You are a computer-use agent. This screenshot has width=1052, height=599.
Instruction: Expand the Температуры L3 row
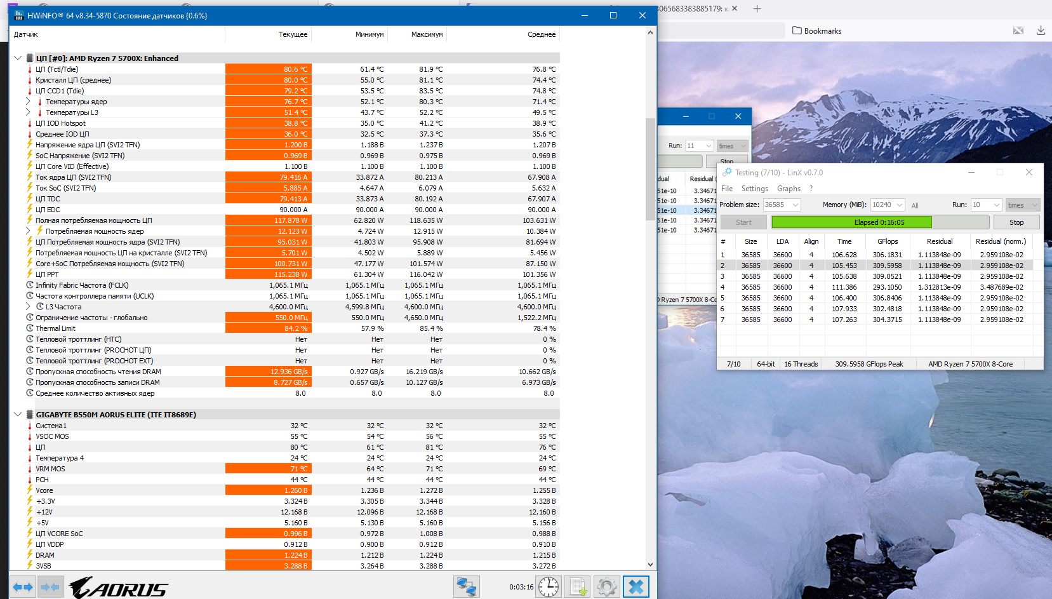pyautogui.click(x=28, y=112)
